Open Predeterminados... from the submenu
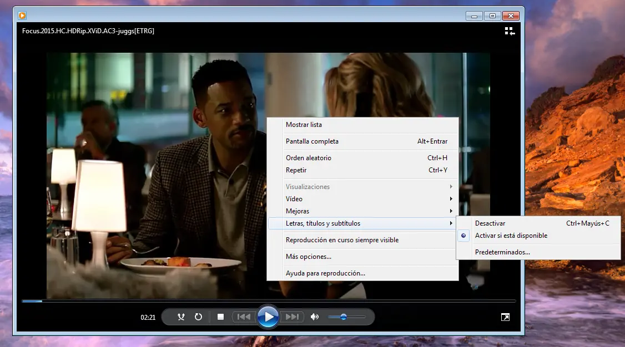 [x=538, y=252]
